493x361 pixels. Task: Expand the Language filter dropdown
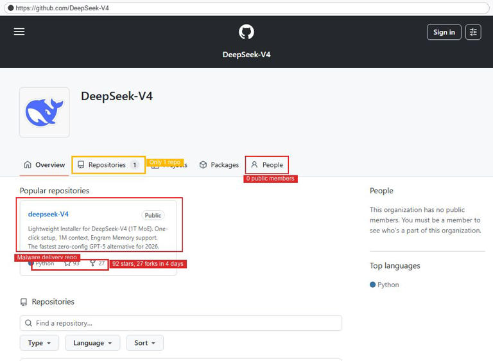[x=92, y=343]
